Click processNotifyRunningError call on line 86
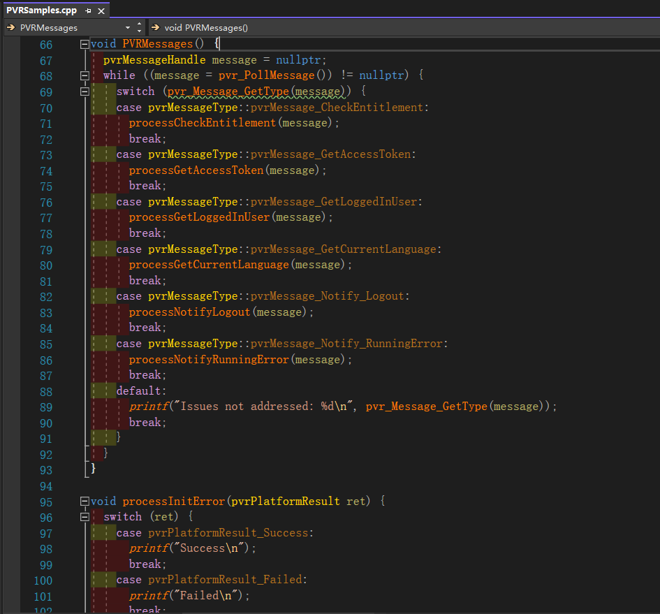This screenshot has width=660, height=614. click(x=209, y=359)
